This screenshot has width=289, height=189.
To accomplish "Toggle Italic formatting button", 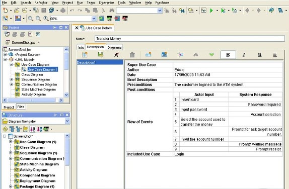I will tap(244, 55).
